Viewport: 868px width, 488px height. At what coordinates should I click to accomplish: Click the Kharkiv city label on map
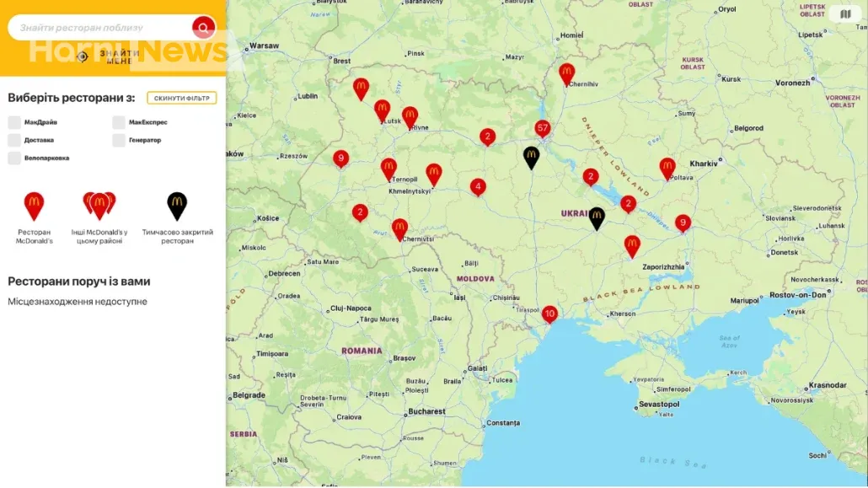coord(704,164)
